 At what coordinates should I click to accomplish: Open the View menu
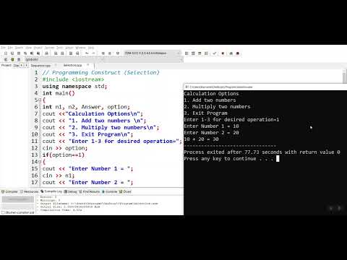click(29, 48)
